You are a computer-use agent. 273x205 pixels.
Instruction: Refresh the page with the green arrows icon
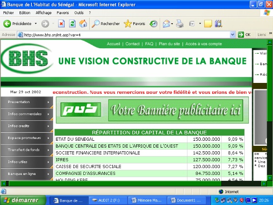(x=72, y=24)
